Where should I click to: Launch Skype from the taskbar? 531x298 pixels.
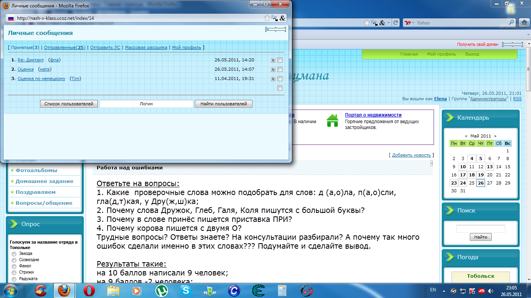[185, 291]
